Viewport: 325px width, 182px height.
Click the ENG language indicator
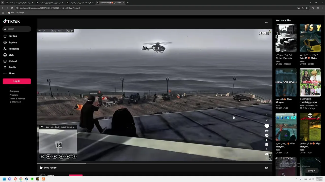click(305, 179)
